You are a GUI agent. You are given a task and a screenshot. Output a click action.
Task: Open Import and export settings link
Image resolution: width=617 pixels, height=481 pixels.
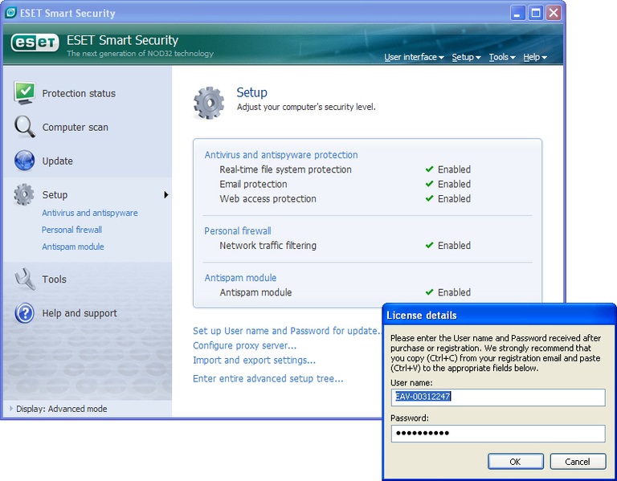254,360
